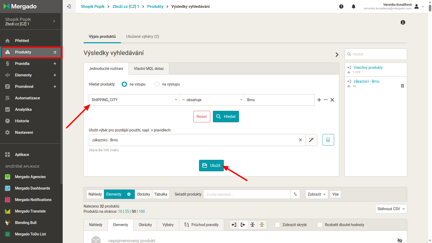
Task: Add new element via Elementy plus icon
Action: [x=55, y=75]
